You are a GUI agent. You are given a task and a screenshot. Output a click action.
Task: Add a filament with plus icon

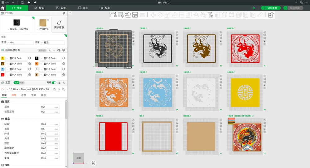[x=50, y=50]
